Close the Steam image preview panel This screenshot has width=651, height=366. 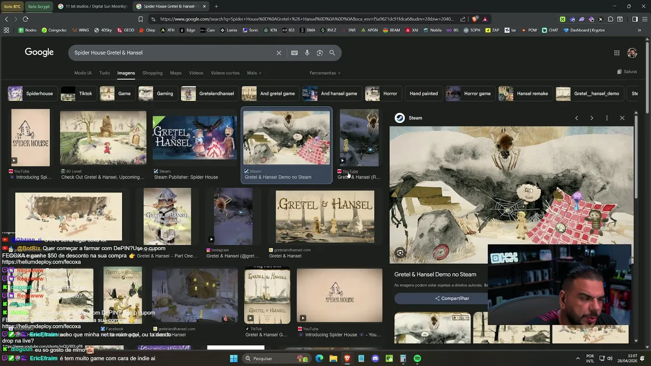[622, 118]
